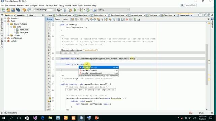Run the project with the green arrow

tap(75, 10)
